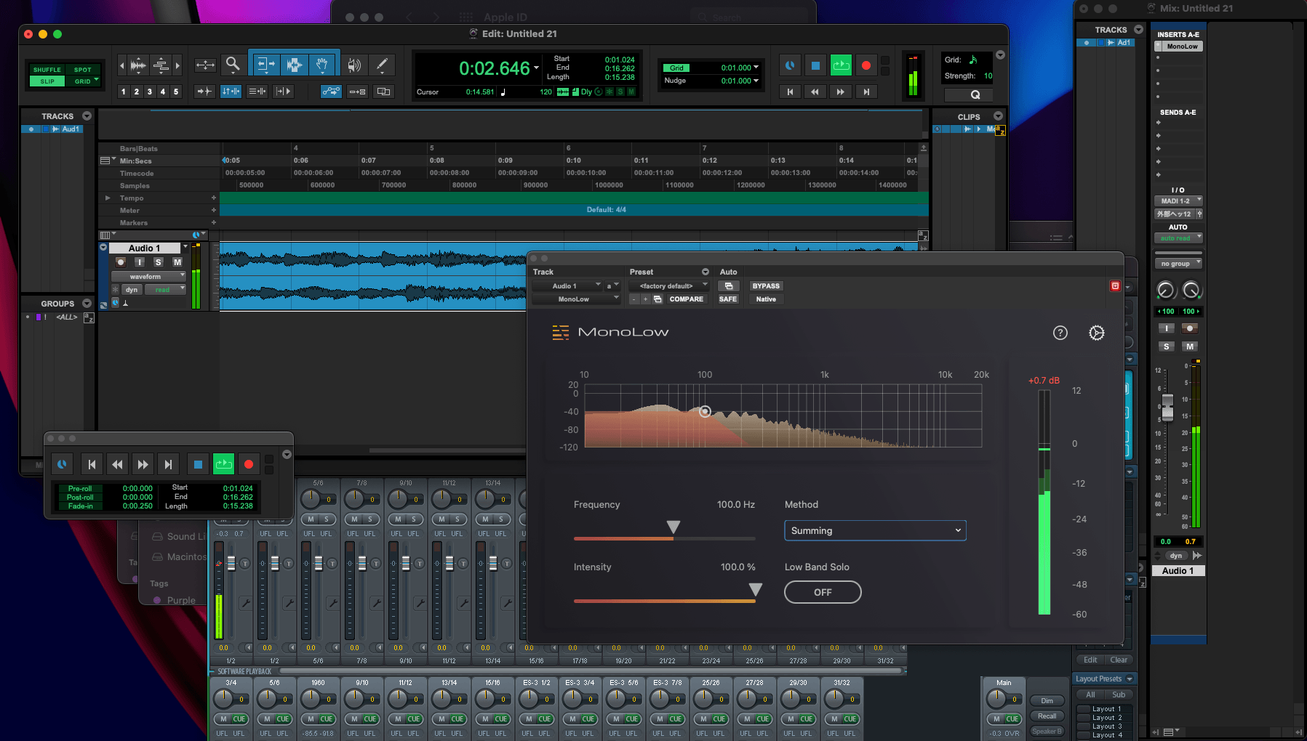Open the MADI 1-2 input selector

[x=1178, y=201]
